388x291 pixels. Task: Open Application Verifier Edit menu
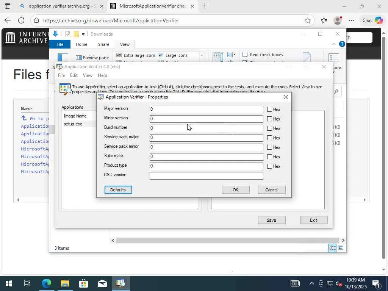point(74,75)
